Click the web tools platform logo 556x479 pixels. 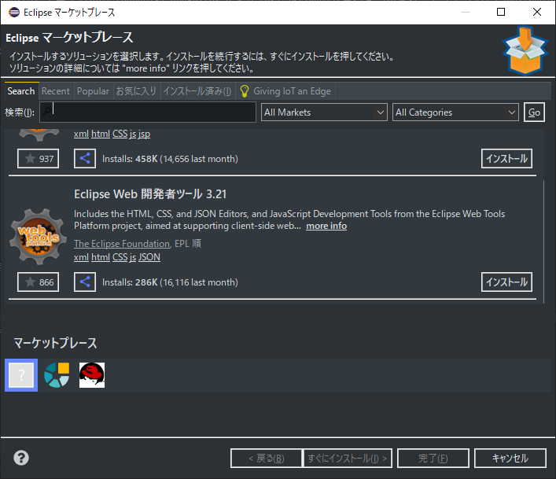tap(39, 237)
